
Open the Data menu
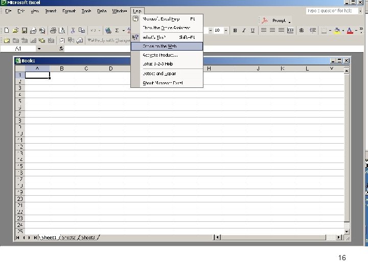(102, 11)
